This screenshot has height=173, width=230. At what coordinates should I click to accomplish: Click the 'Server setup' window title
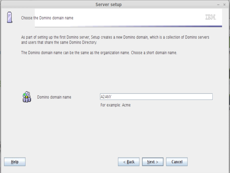click(x=109, y=5)
